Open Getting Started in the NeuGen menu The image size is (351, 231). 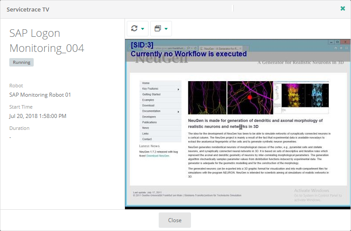pos(160,94)
